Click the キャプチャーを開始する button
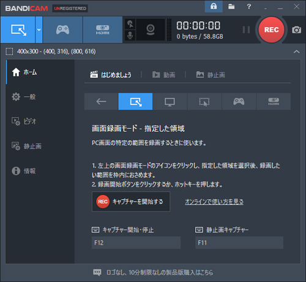Image resolution: width=306 pixels, height=282 pixels. 131,202
